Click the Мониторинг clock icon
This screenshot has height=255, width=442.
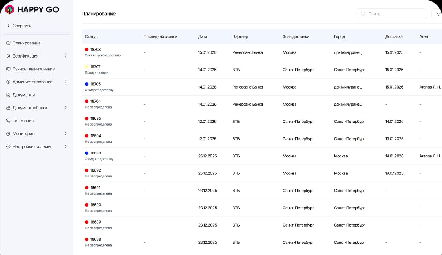point(8,134)
